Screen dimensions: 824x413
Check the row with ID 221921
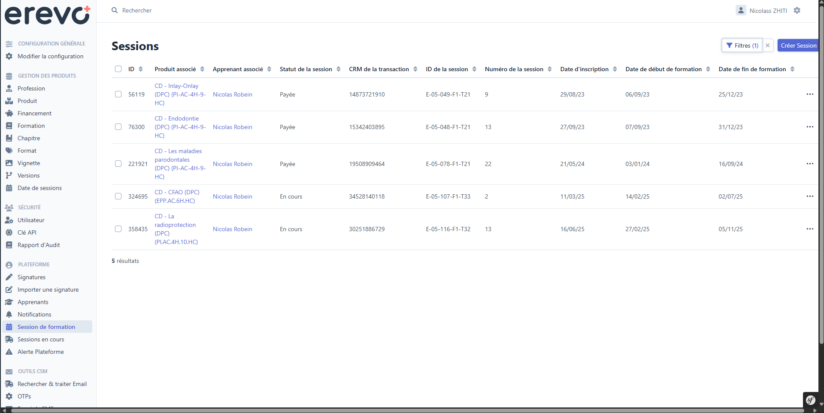point(118,164)
